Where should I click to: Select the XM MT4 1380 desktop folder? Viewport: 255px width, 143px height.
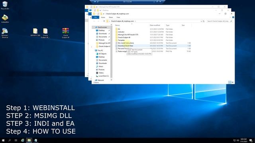(x=35, y=32)
